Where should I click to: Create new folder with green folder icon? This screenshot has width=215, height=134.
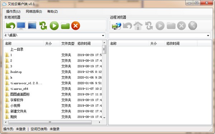point(65,26)
